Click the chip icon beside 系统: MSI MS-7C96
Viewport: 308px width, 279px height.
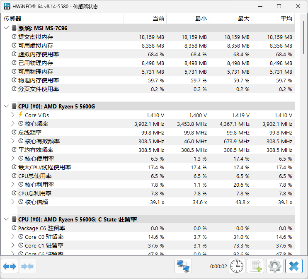(14, 28)
